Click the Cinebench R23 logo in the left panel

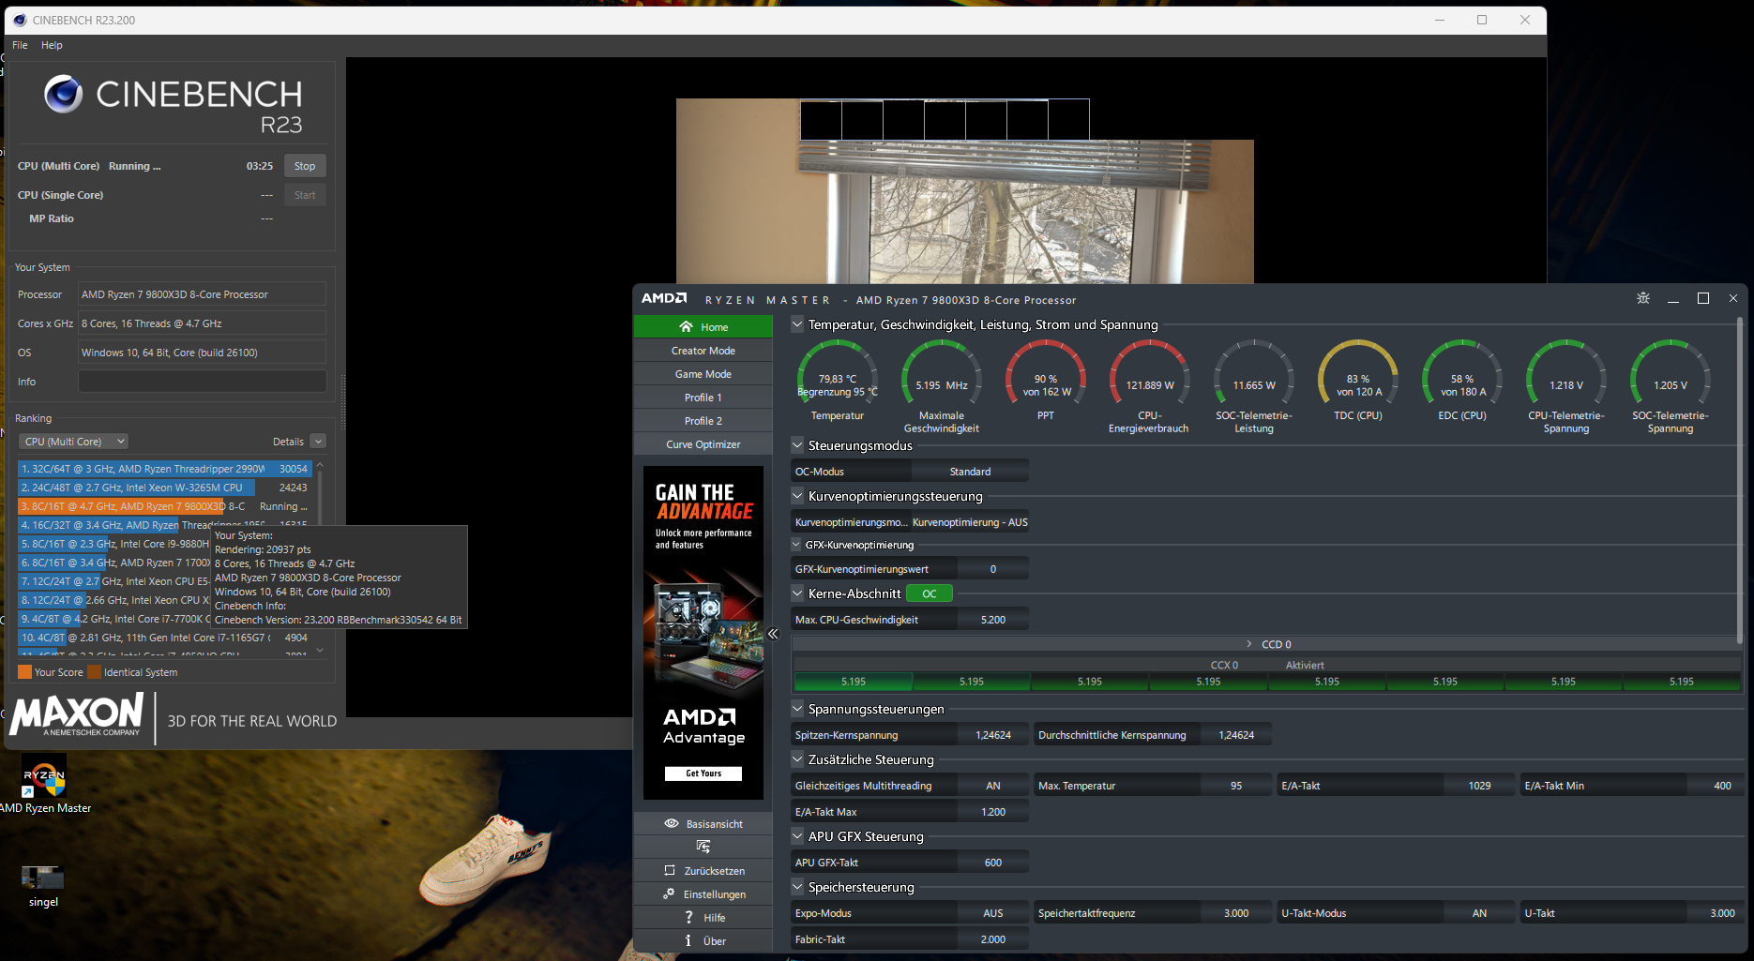coord(174,104)
